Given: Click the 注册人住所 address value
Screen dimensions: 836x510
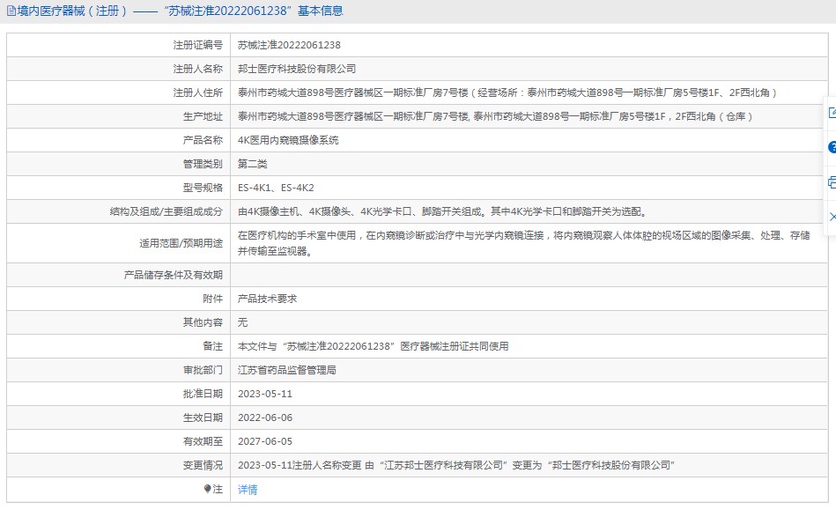Looking at the screenshot, I should point(507,92).
